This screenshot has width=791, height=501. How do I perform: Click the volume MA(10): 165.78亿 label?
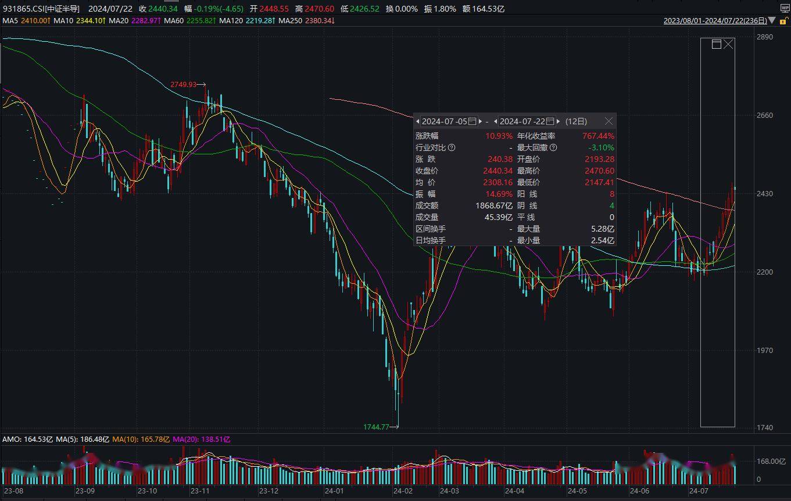tap(141, 439)
